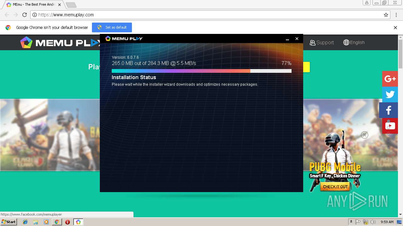Click the Installation Status heading
403x226 pixels.
134,77
